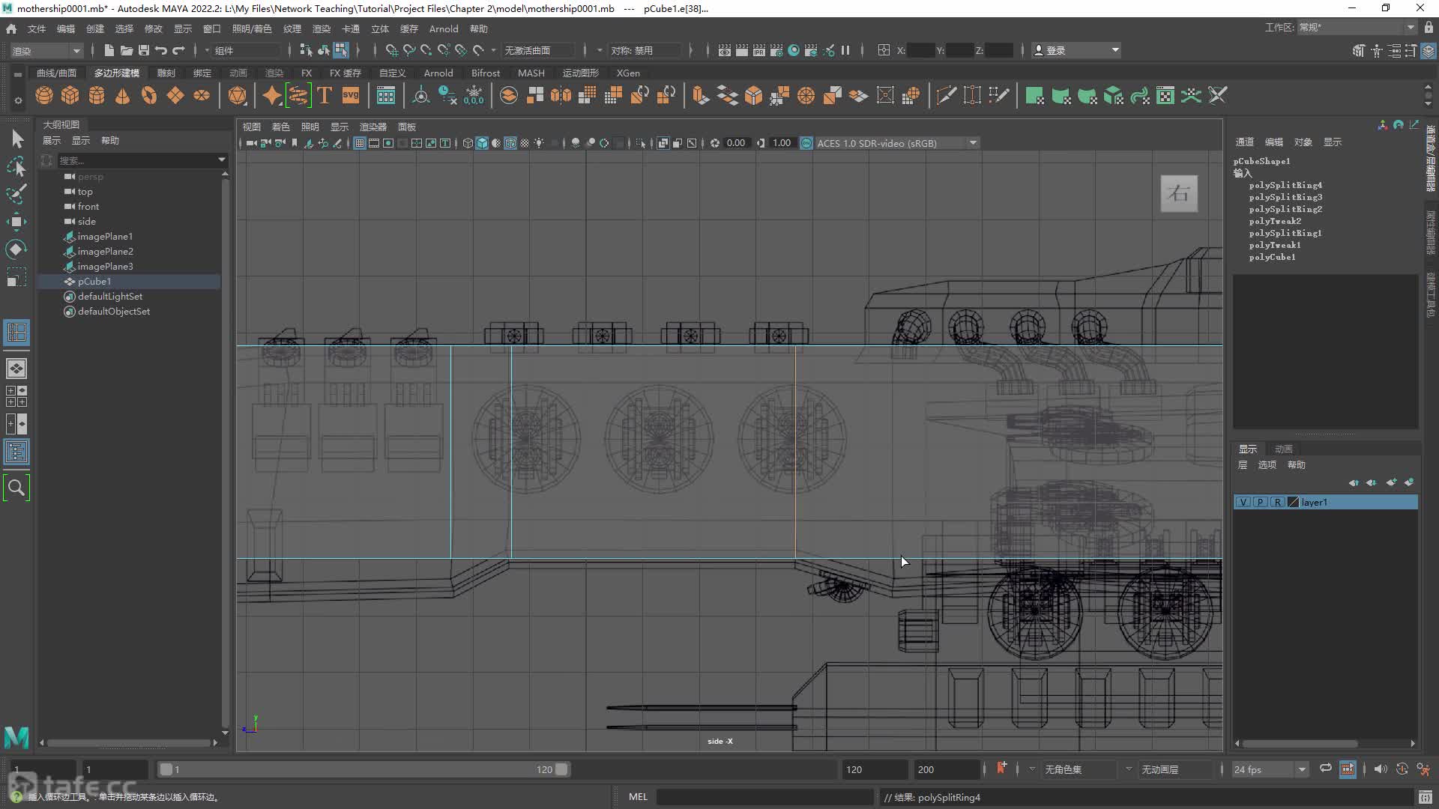The image size is (1439, 809).
Task: Create a polygon sphere from the shelf
Action: coord(44,96)
